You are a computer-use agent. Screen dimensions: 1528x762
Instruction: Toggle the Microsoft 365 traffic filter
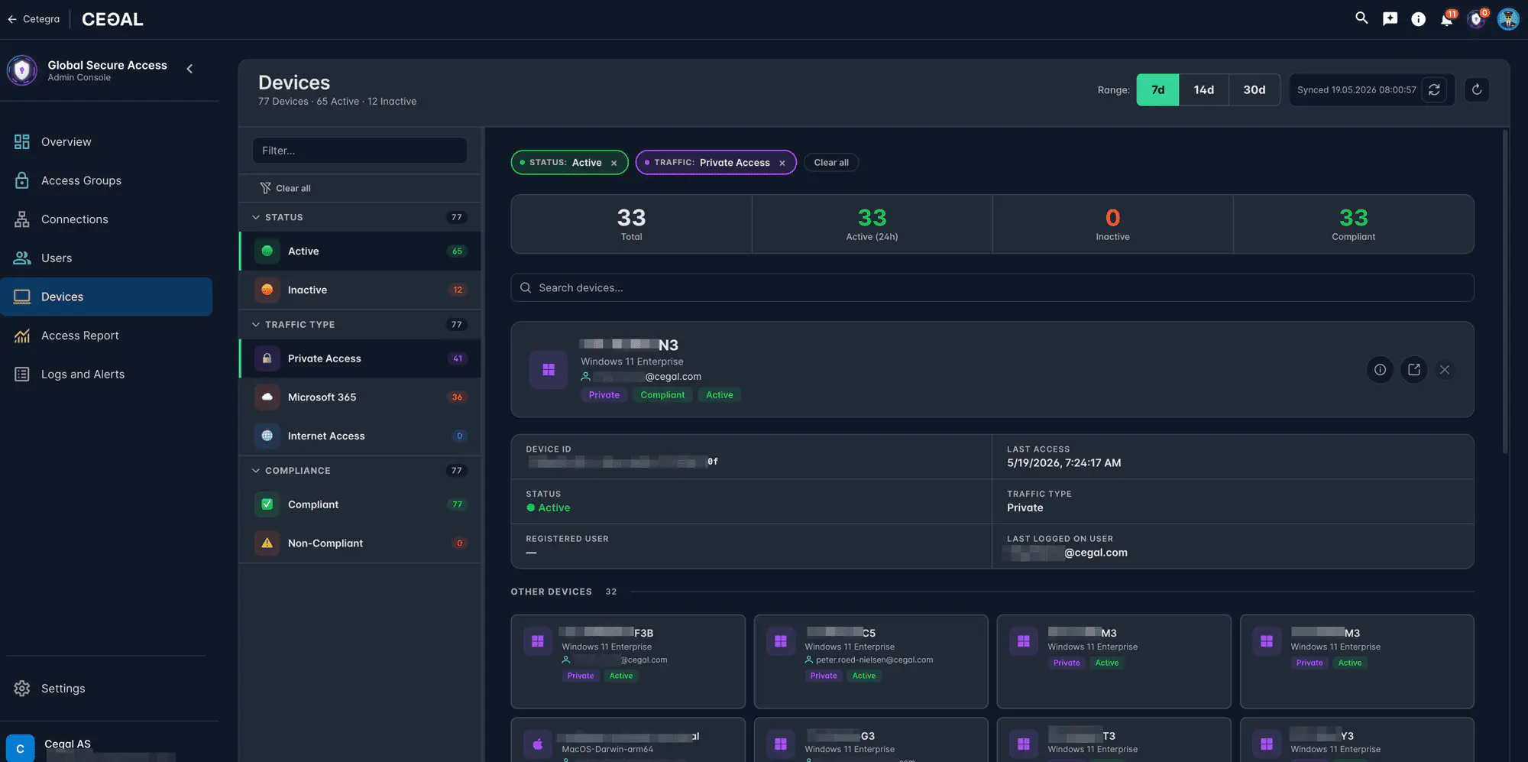360,397
